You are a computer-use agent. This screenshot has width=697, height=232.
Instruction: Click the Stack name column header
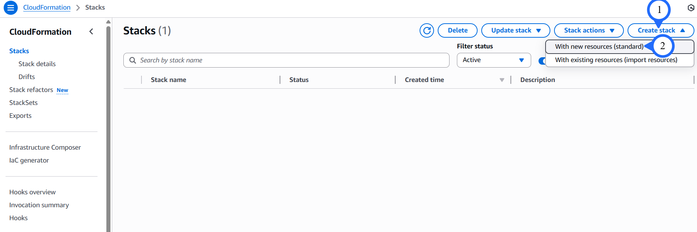pyautogui.click(x=168, y=80)
